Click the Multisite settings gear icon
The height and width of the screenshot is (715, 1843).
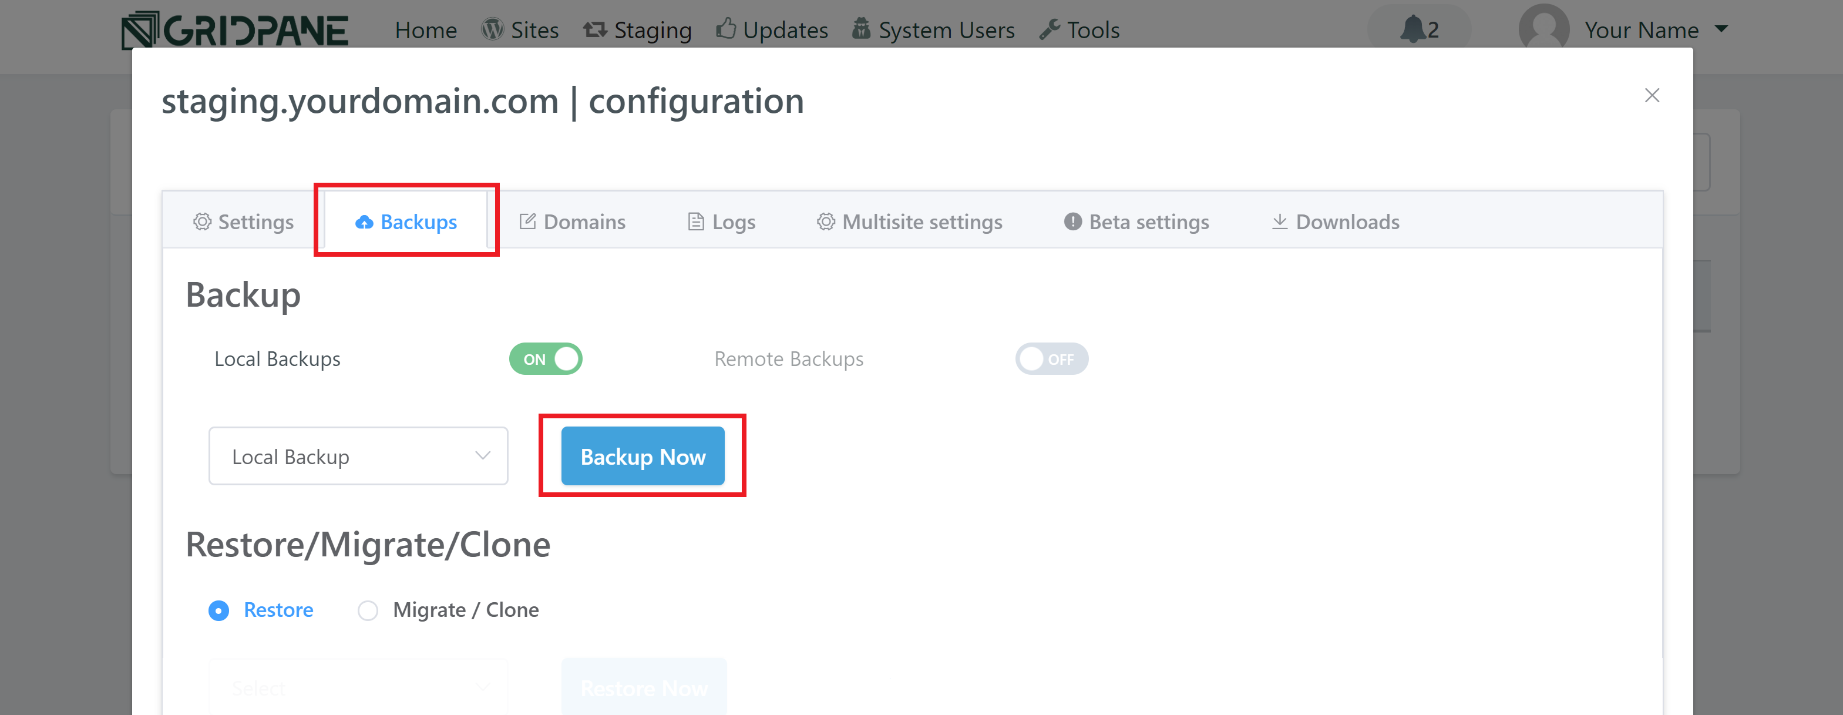tap(826, 222)
